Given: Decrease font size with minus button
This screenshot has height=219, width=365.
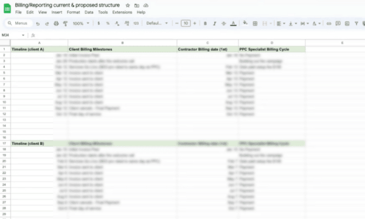Looking at the screenshot, I should click(x=176, y=23).
